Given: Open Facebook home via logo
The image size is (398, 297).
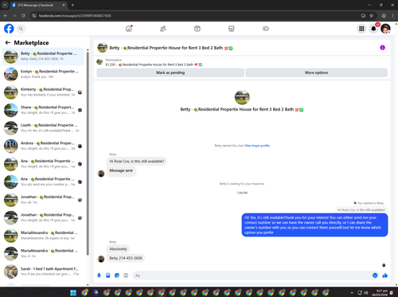Looking at the screenshot, I should point(9,29).
